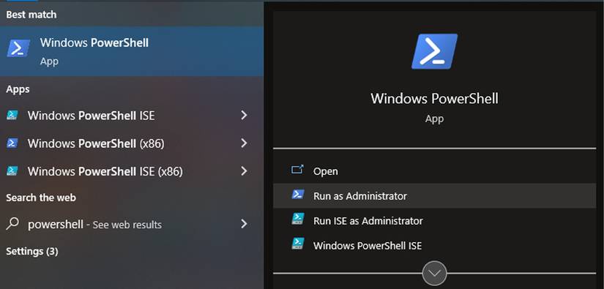Click the large PowerShell logo in preview
Viewport: 604px width, 289px height.
[x=434, y=51]
